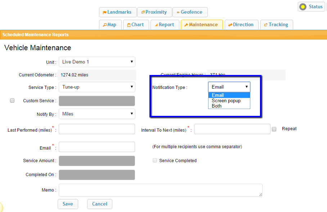The image size is (327, 212).
Task: Check the Service Completed box
Action: pyautogui.click(x=155, y=160)
